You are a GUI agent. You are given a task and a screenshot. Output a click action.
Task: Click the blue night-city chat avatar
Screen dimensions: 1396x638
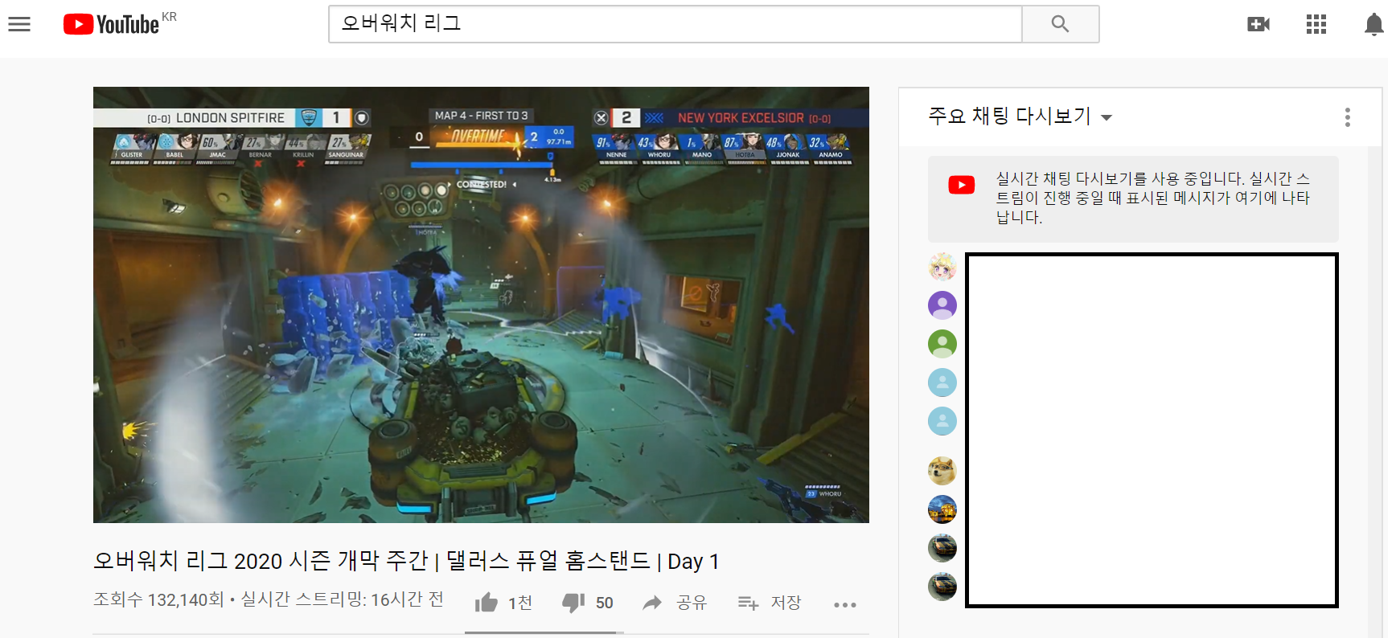tap(942, 509)
